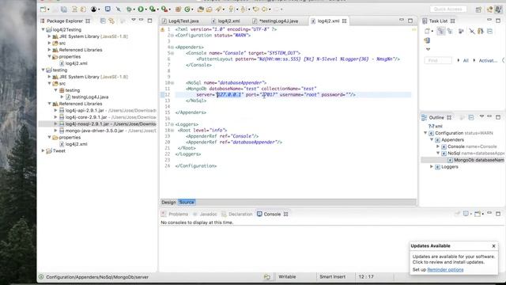Viewport: 506px width, 285px height.
Task: Minimize the Package Explorer panel
Action: 142,20
